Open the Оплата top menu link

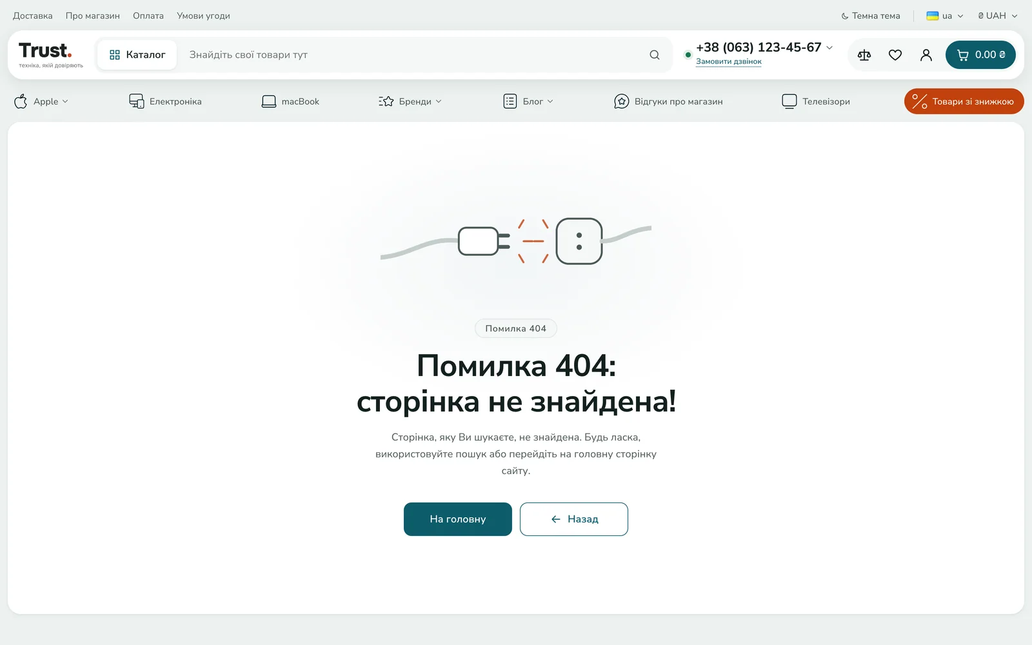click(148, 15)
